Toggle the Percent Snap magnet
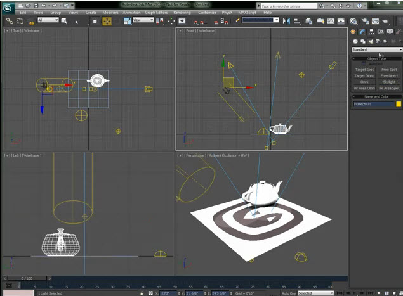This screenshot has width=403, height=296. point(216,22)
